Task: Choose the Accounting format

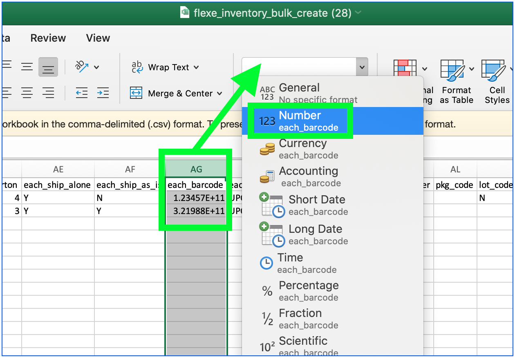Action: [x=309, y=176]
